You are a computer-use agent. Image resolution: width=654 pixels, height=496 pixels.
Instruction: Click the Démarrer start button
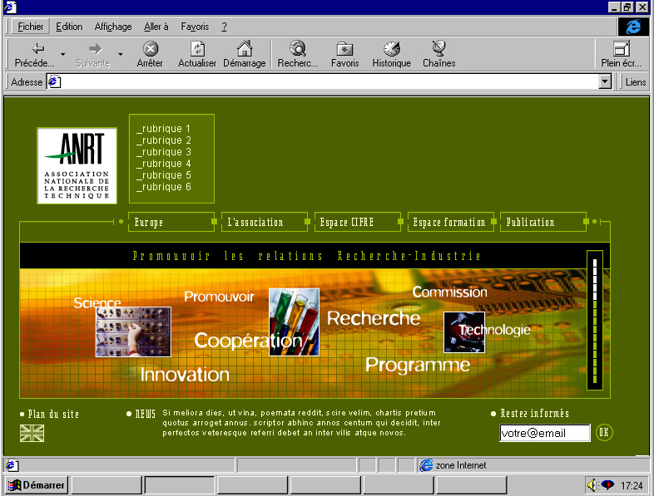pyautogui.click(x=37, y=485)
